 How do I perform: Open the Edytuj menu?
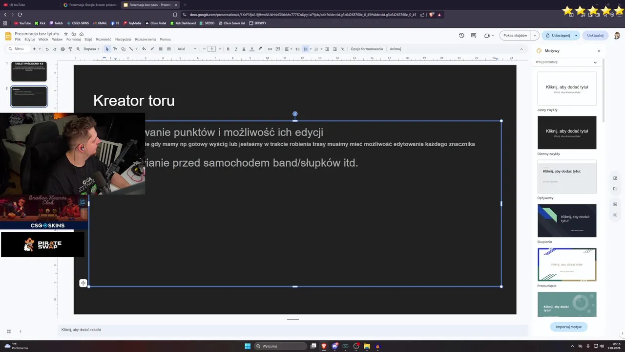pyautogui.click(x=29, y=40)
